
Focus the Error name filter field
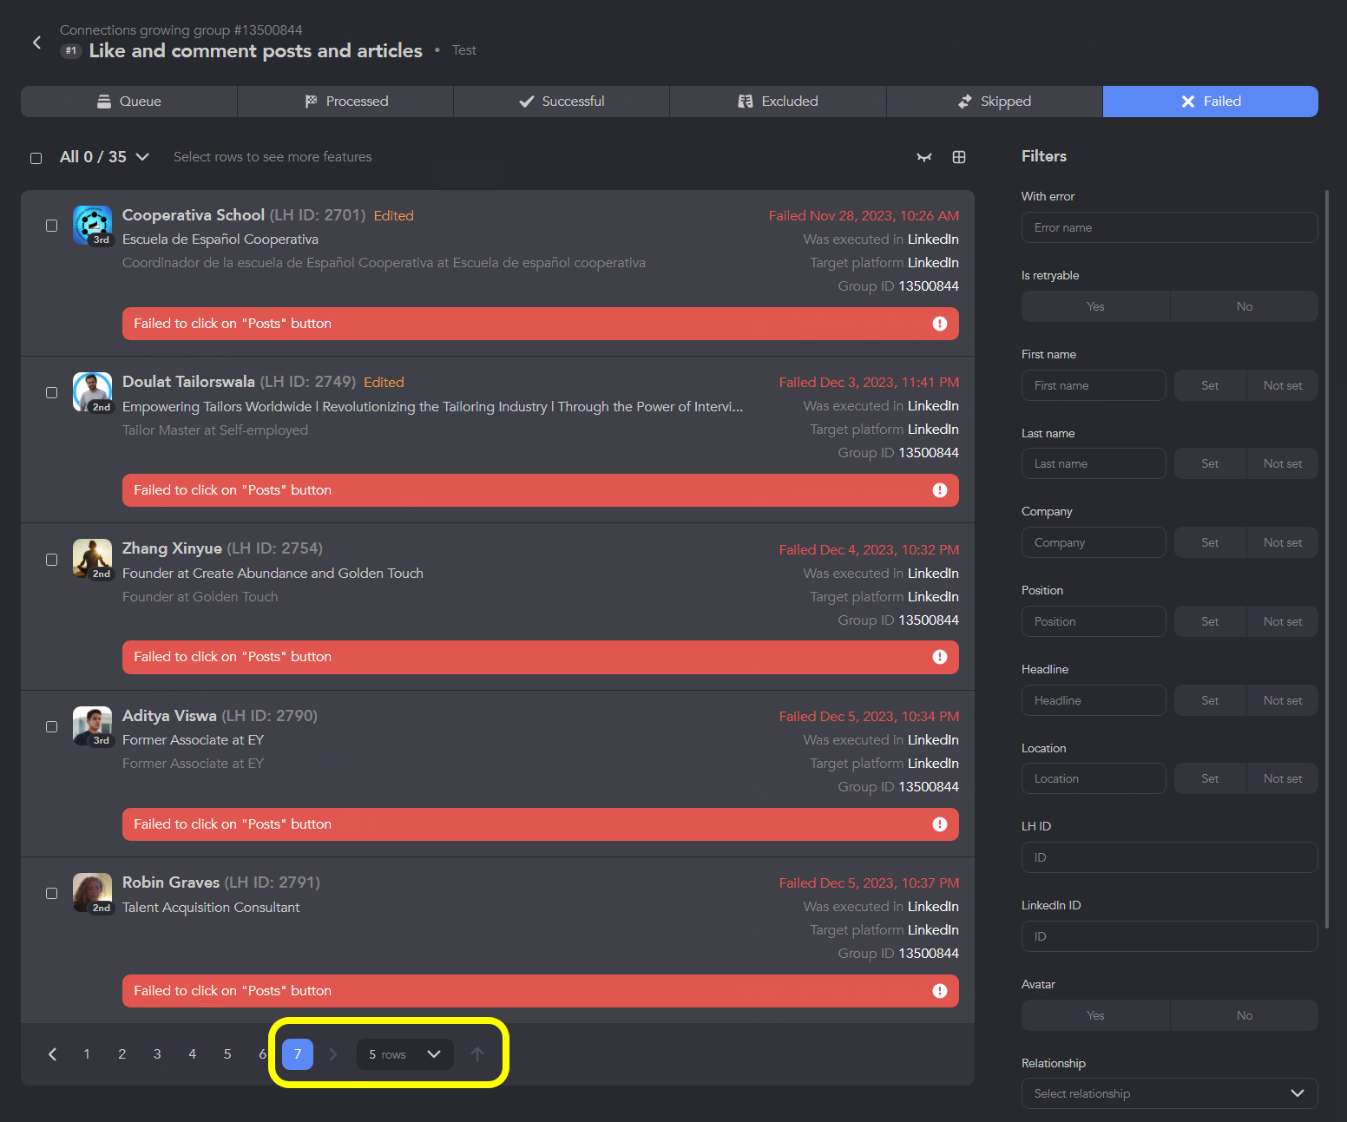tap(1168, 227)
